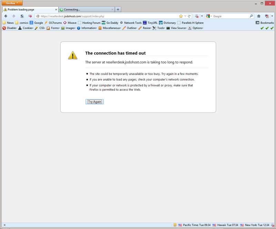Click the downloads arrow icon in toolbar
This screenshot has width=276, height=229.
(x=197, y=16)
